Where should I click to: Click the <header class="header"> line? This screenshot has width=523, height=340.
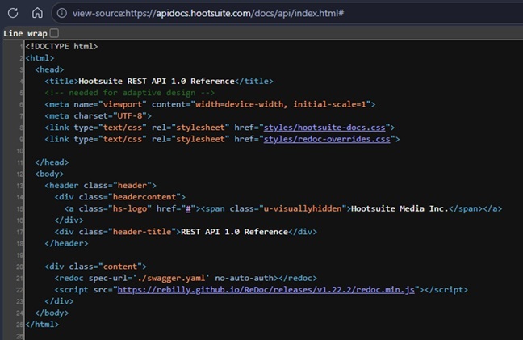tap(100, 185)
